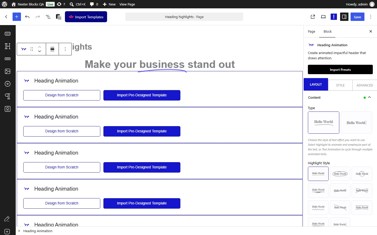Click the clipboard paste icon in toolbar

point(59,17)
